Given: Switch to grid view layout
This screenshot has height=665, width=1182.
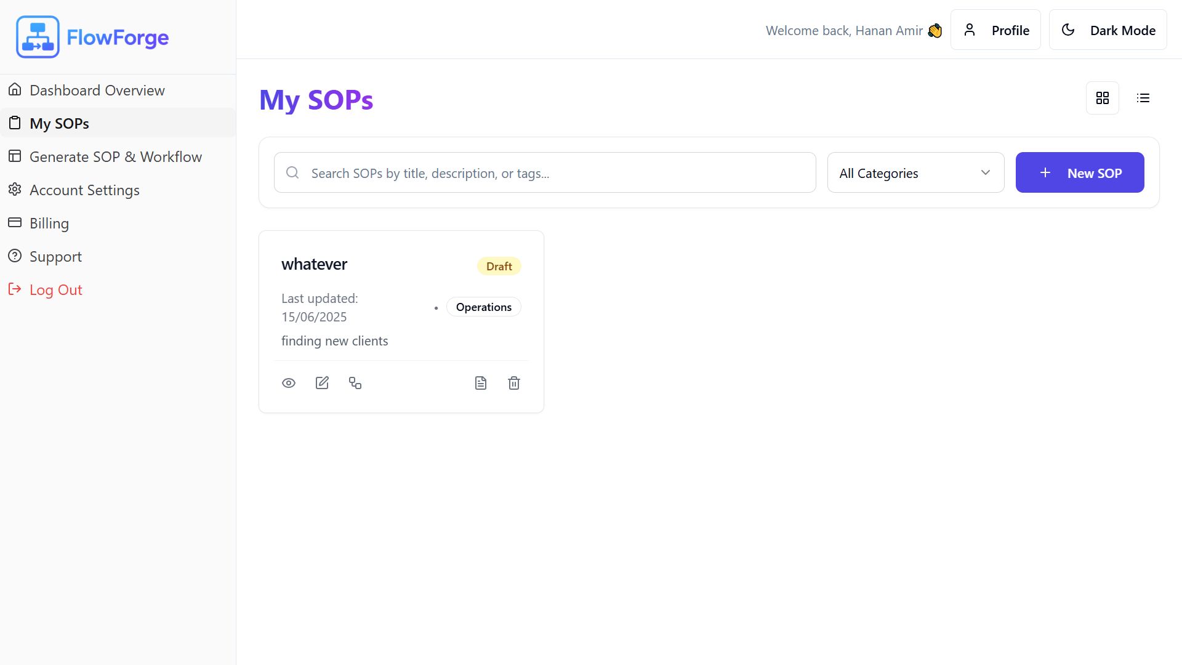Looking at the screenshot, I should [x=1103, y=98].
